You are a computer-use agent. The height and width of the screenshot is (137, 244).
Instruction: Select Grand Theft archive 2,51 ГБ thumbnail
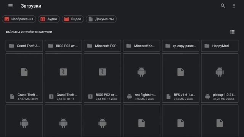pos(63,72)
